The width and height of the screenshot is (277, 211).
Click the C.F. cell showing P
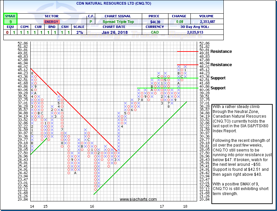pos(91,22)
